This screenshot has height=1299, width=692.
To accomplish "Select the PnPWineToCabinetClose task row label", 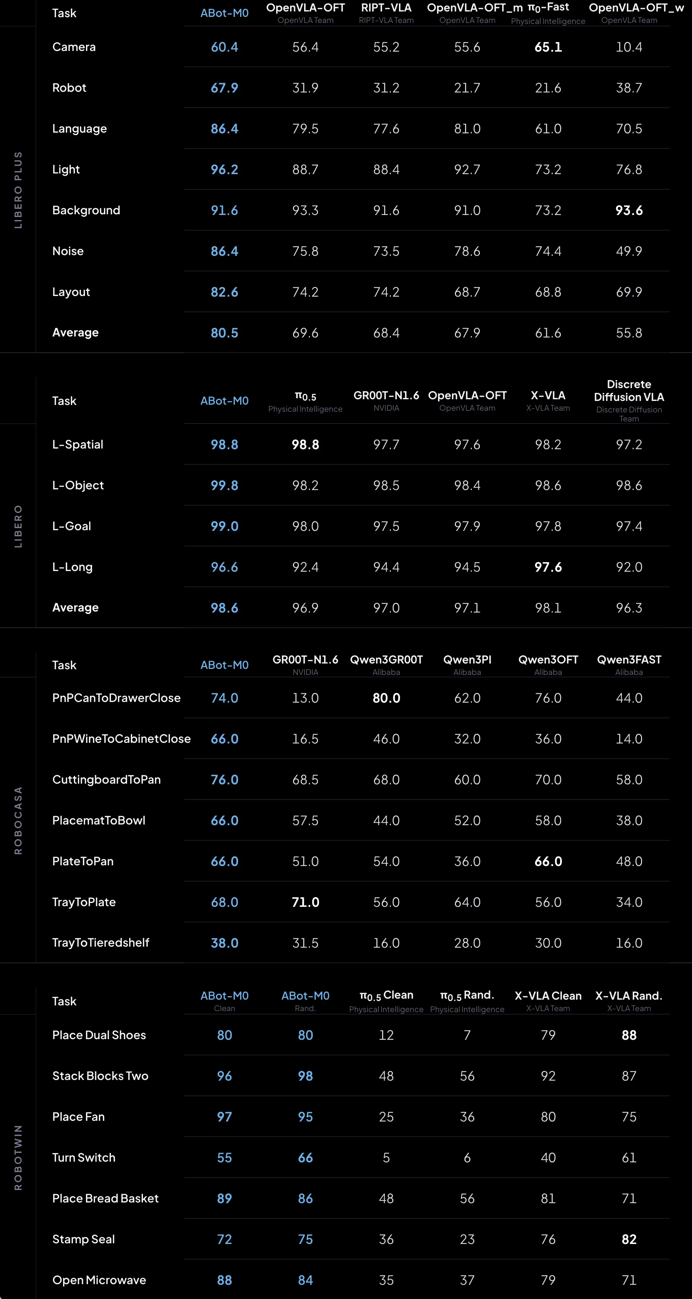I will tap(121, 738).
